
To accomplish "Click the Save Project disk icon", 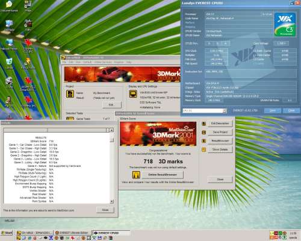I will coord(204,133).
